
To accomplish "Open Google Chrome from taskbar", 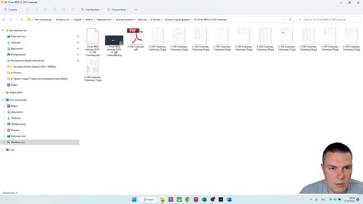I will pyautogui.click(x=188, y=199).
